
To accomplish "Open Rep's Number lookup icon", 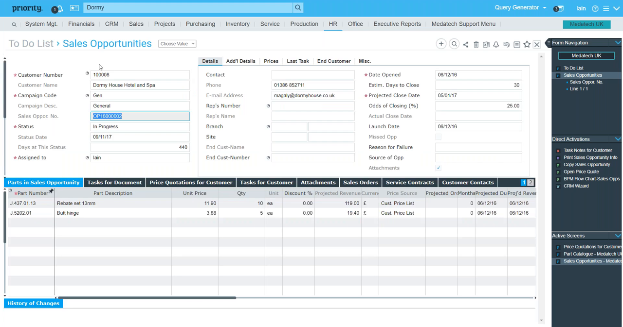I will pos(268,105).
